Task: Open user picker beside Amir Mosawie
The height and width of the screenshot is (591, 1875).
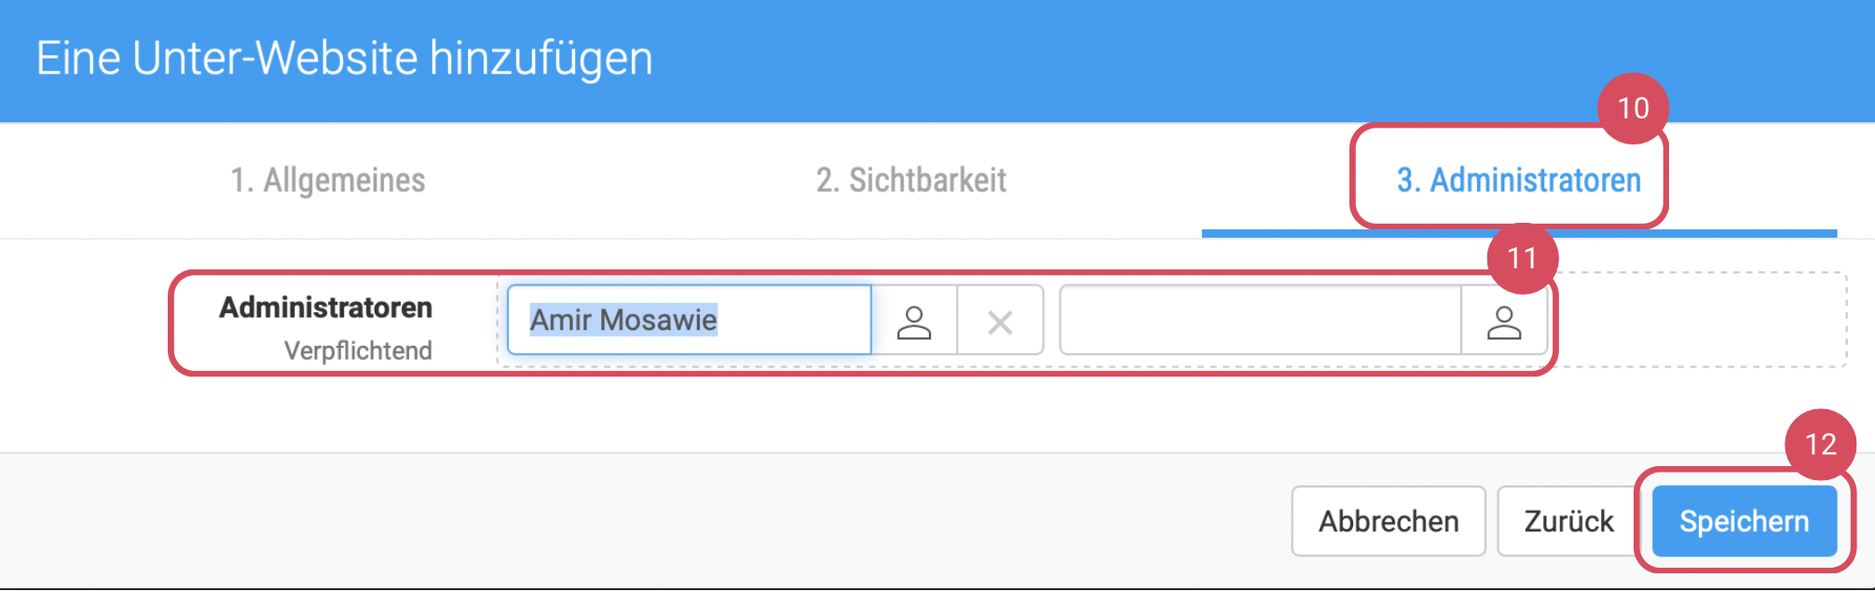Action: [913, 322]
